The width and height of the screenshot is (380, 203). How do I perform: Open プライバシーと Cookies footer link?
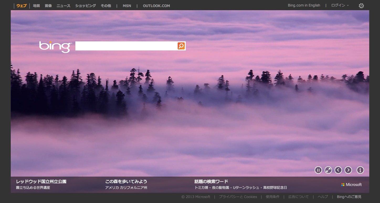(238, 197)
